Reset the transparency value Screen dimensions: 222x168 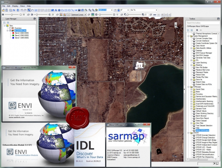(151, 14)
